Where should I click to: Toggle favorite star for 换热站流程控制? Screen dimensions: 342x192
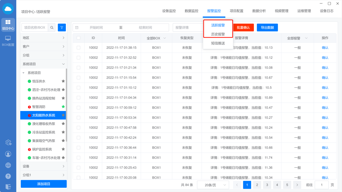[63, 98]
